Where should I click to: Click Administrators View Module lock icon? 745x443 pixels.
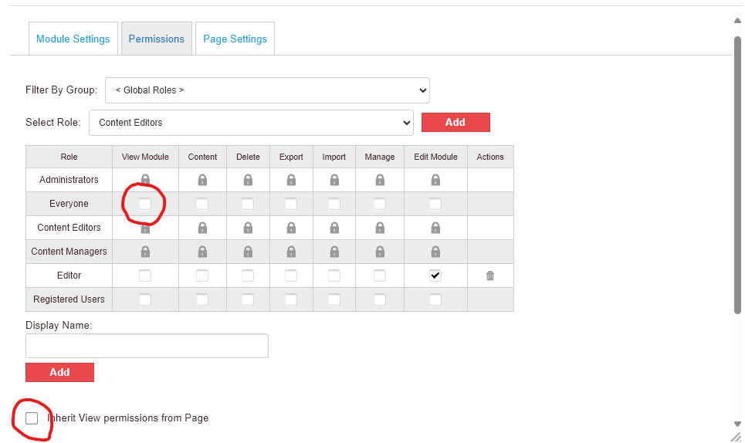point(145,180)
